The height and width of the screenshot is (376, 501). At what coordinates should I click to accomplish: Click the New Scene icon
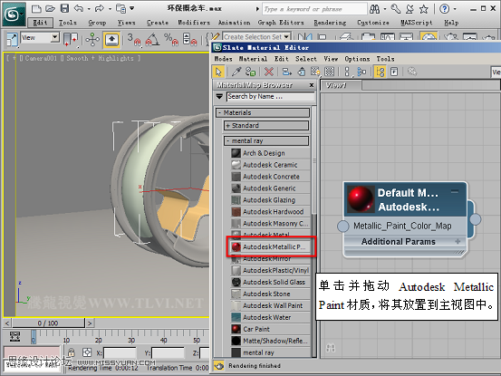pyautogui.click(x=36, y=9)
